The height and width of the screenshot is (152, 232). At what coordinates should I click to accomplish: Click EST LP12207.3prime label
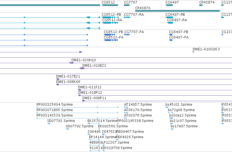(x=116, y=143)
